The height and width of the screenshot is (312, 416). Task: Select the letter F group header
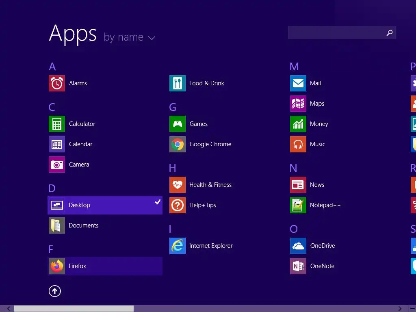(51, 249)
